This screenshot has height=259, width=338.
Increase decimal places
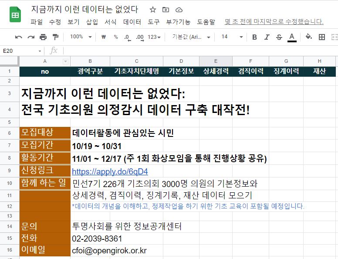point(140,37)
